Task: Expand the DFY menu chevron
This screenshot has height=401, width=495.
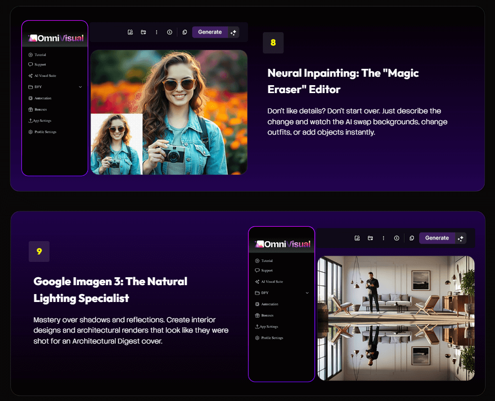Action: point(80,87)
